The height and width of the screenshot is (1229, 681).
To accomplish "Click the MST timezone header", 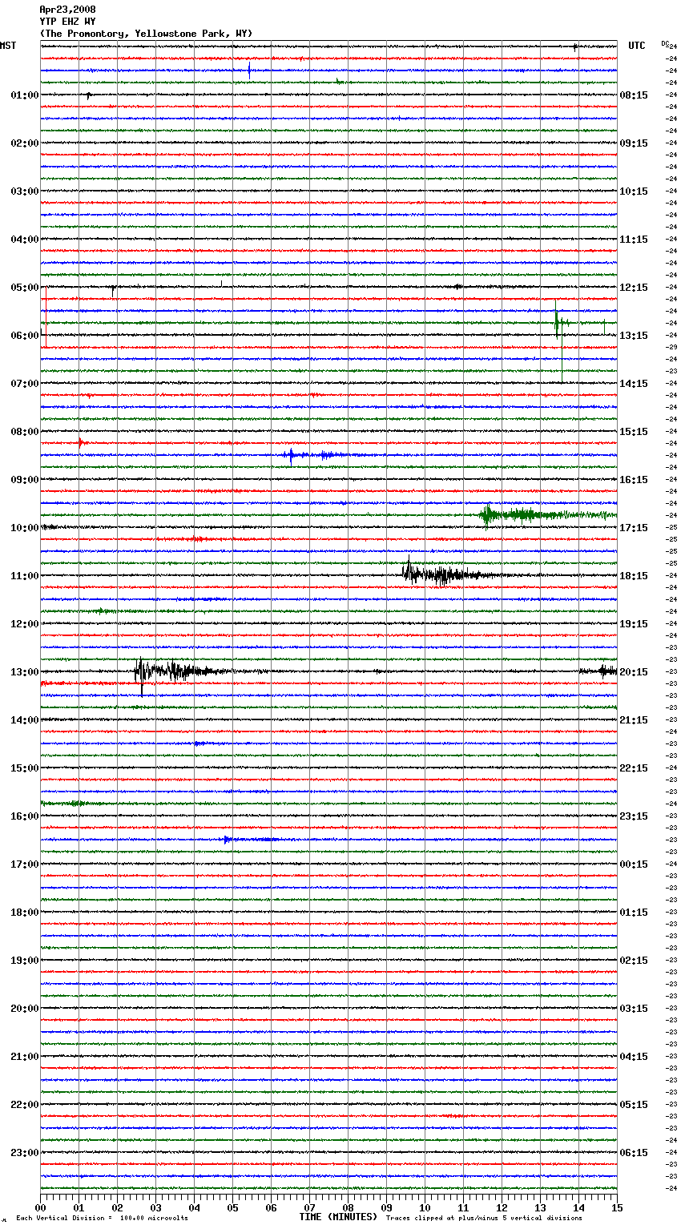I will point(8,46).
